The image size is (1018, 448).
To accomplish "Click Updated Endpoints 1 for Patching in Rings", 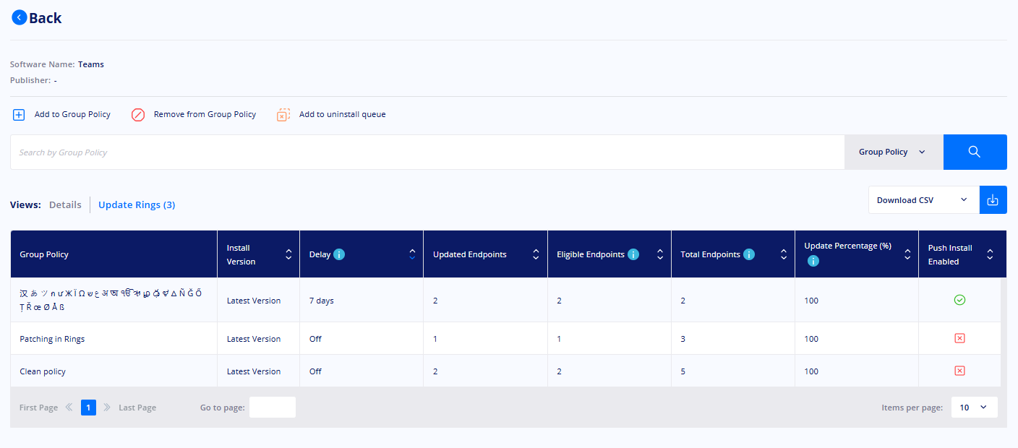I will [x=435, y=339].
